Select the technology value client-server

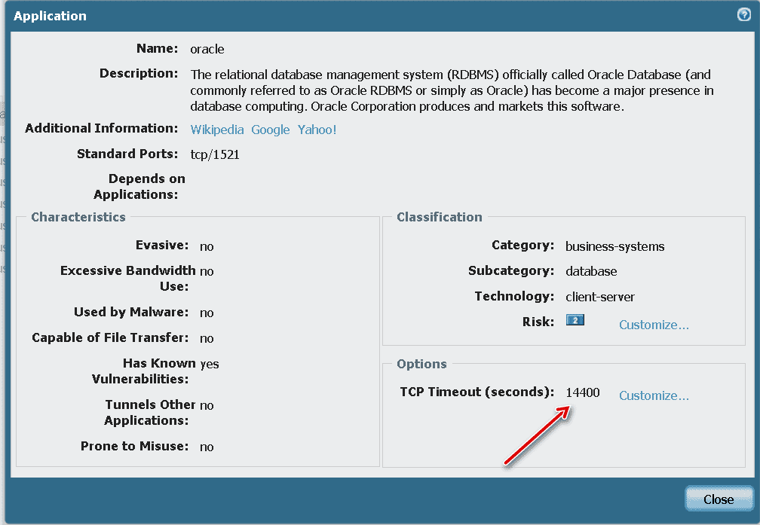coord(599,297)
